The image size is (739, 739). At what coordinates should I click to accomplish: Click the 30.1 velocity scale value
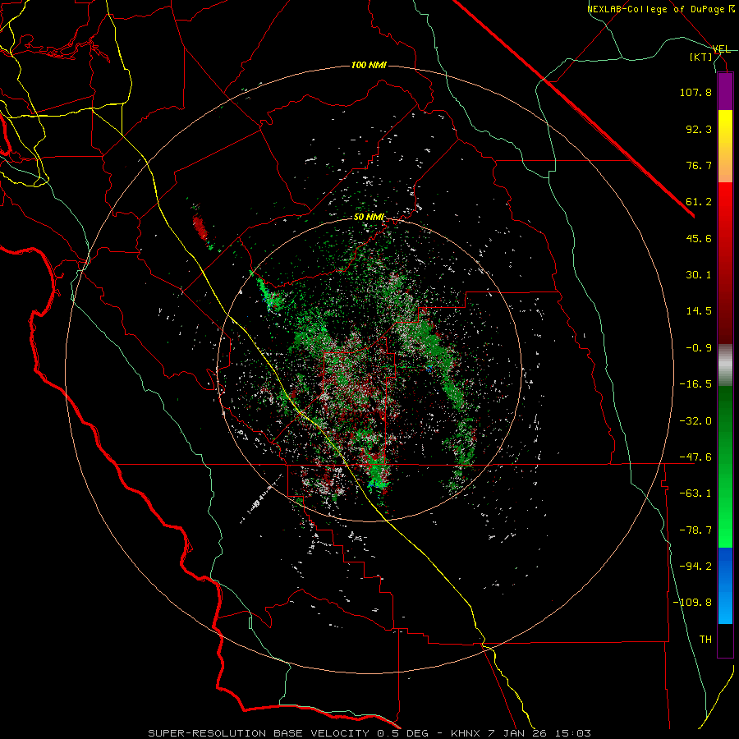tap(699, 275)
